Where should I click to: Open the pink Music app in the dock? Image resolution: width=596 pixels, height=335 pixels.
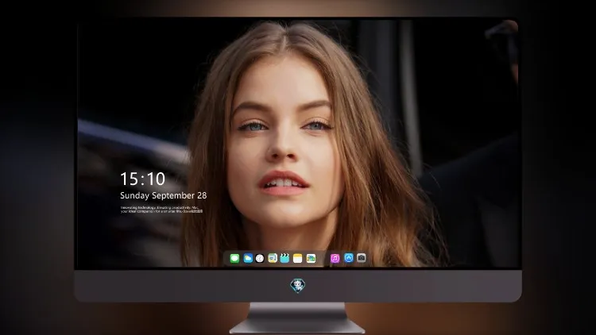(335, 258)
